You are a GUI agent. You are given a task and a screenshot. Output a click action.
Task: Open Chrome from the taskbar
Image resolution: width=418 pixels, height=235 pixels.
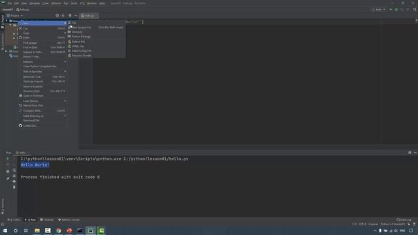click(x=58, y=230)
